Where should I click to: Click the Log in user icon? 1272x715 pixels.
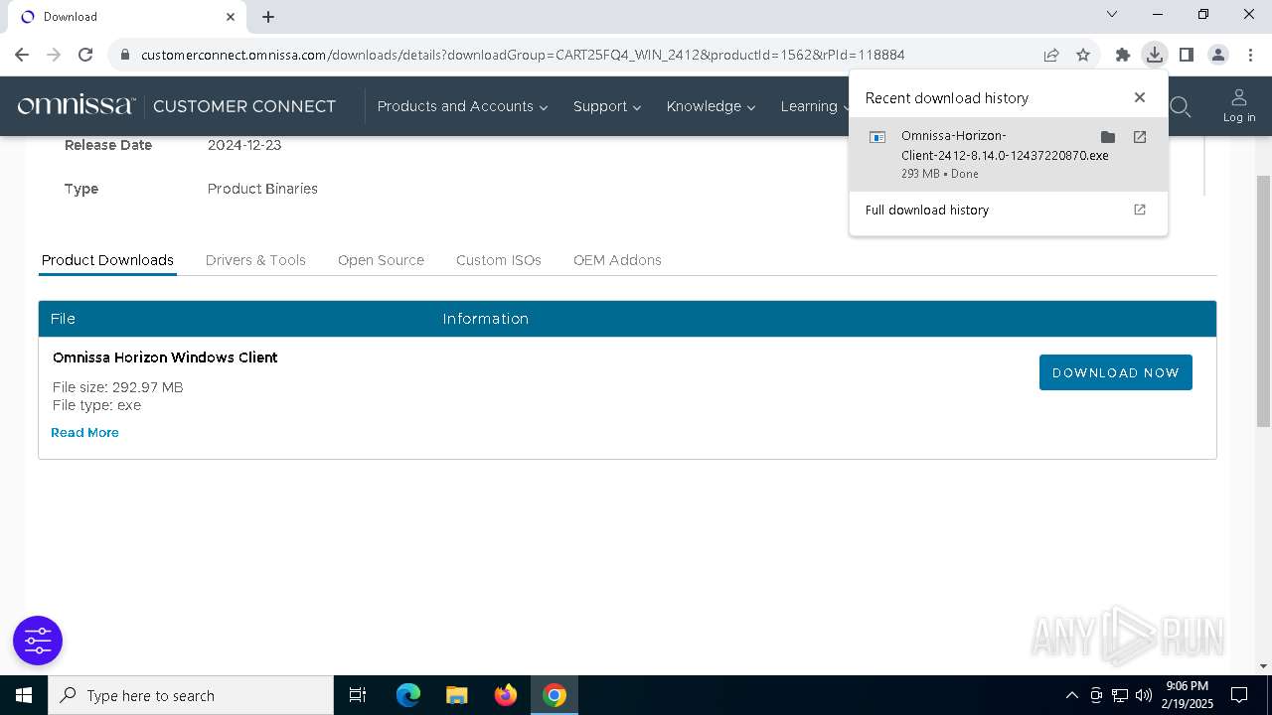pyautogui.click(x=1239, y=105)
